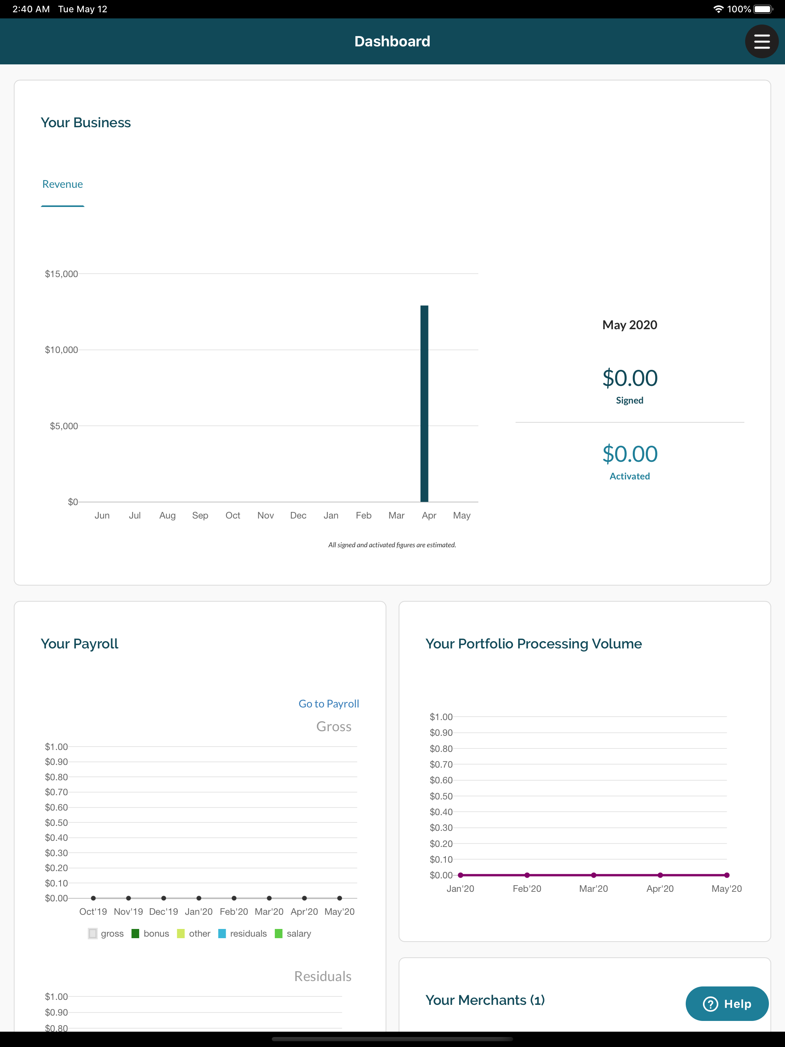The width and height of the screenshot is (785, 1047).
Task: Toggle the bonus legend series
Action: click(150, 934)
